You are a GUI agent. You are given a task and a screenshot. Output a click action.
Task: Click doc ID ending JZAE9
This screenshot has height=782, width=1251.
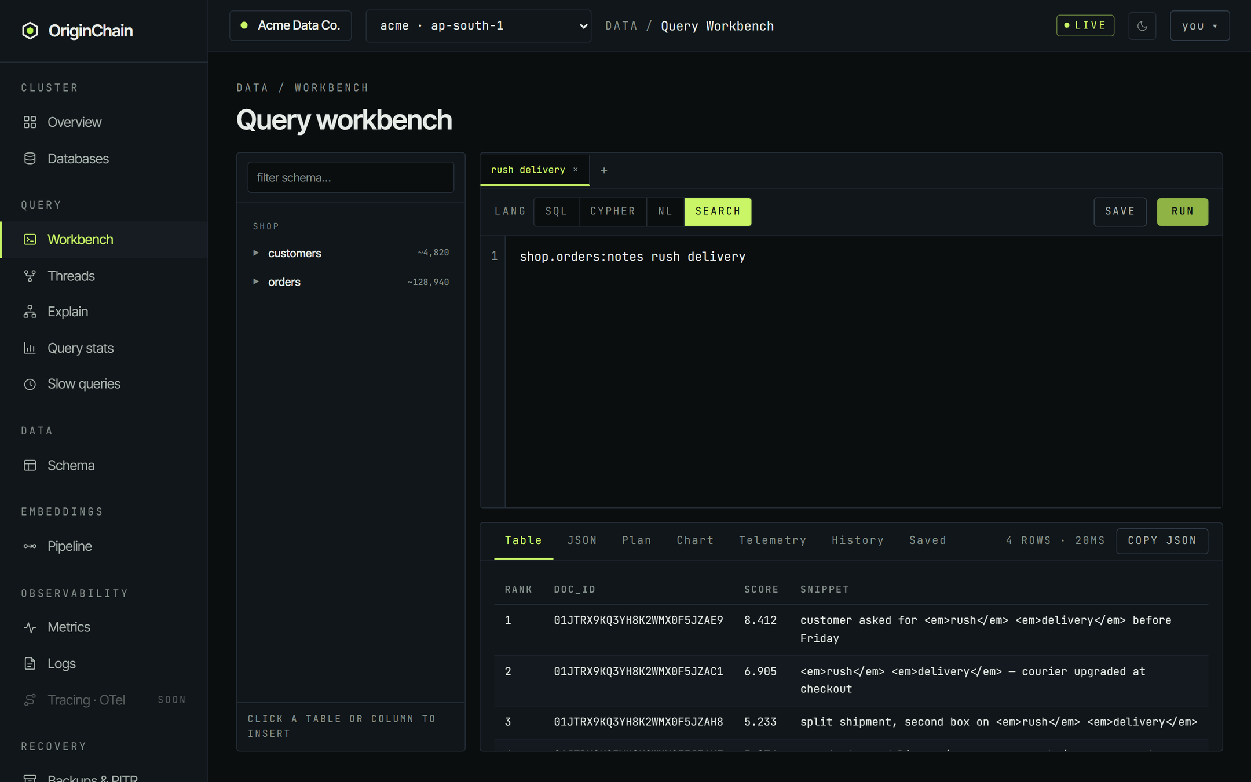638,620
